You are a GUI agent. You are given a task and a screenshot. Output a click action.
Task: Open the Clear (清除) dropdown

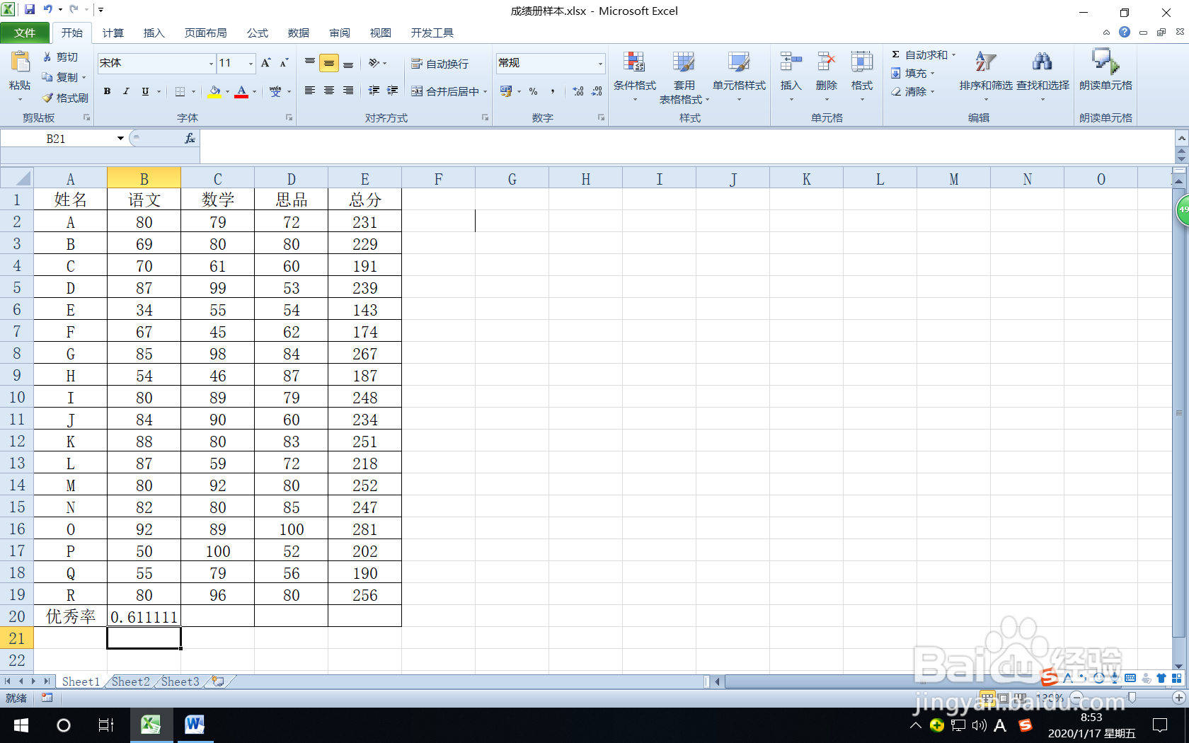point(913,92)
